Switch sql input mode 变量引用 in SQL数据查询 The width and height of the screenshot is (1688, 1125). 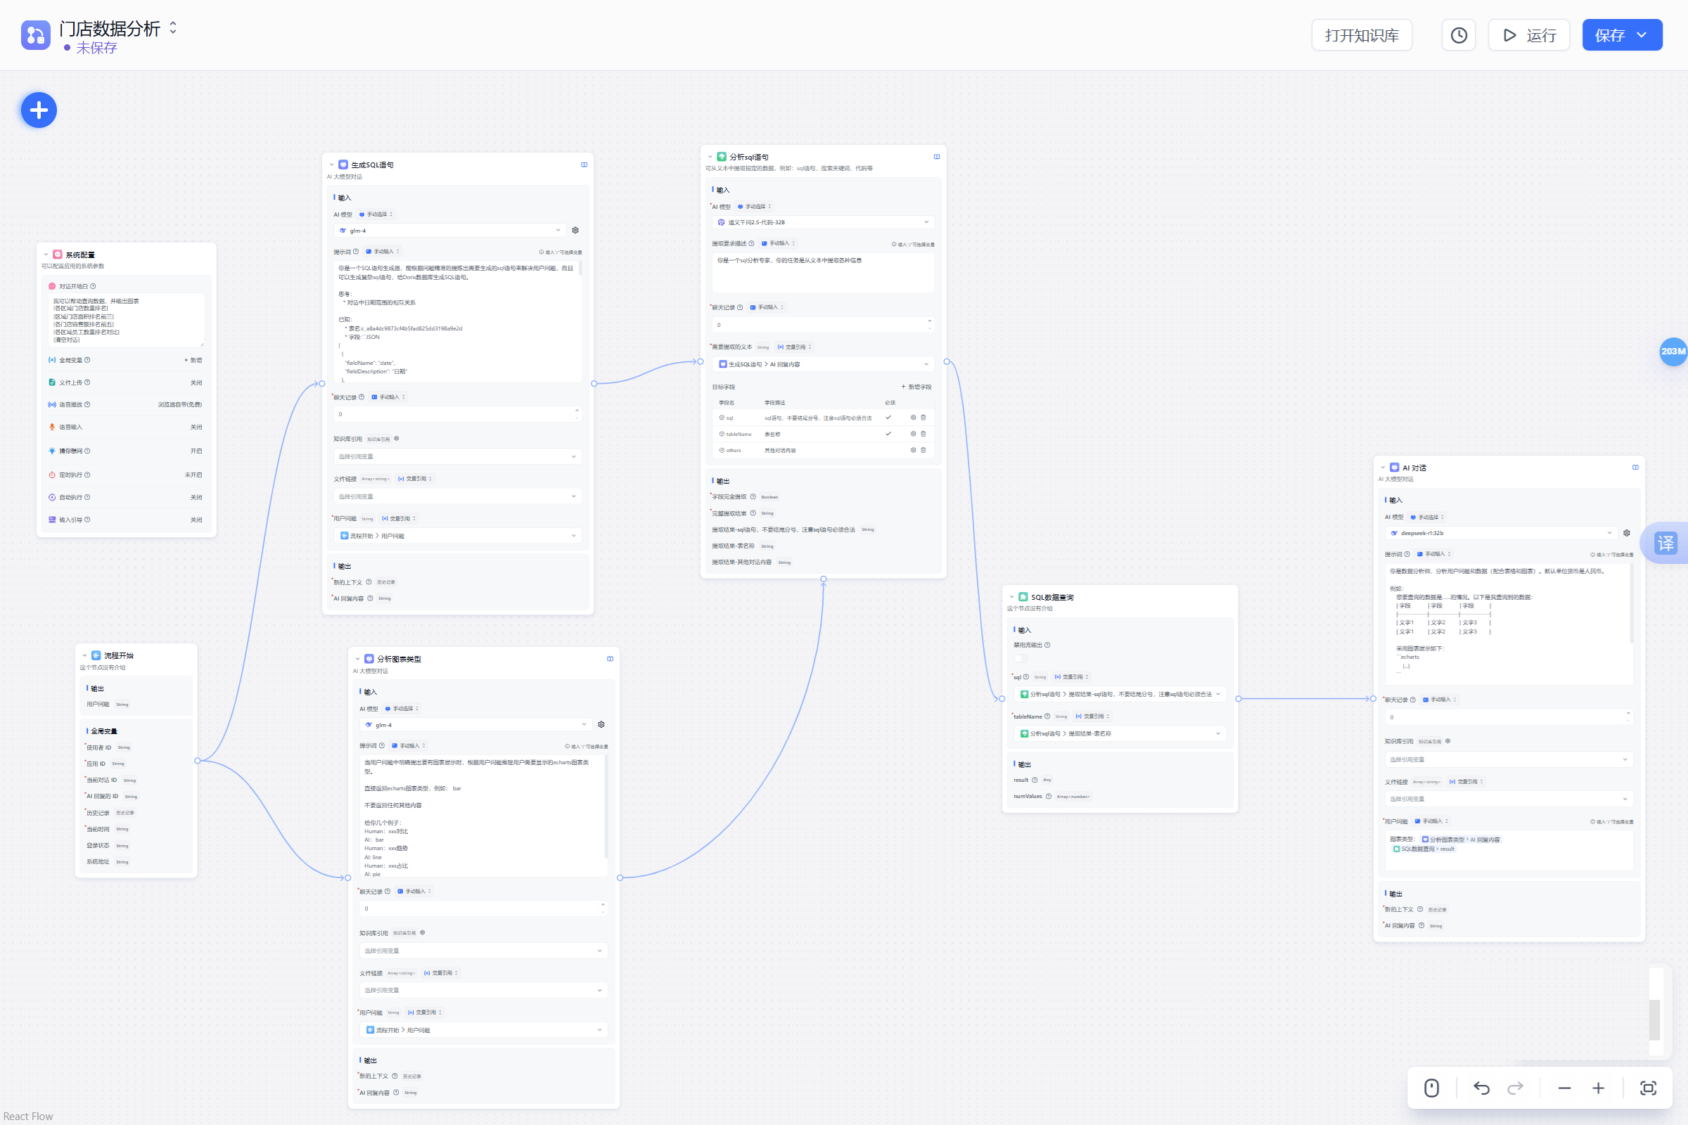tap(1071, 677)
